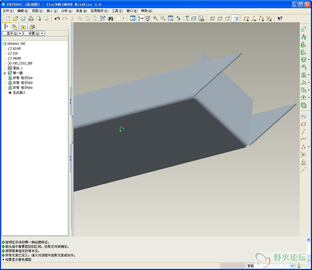Expand the 第一壁 tree node
This screenshot has width=312, height=270.
coord(5,73)
